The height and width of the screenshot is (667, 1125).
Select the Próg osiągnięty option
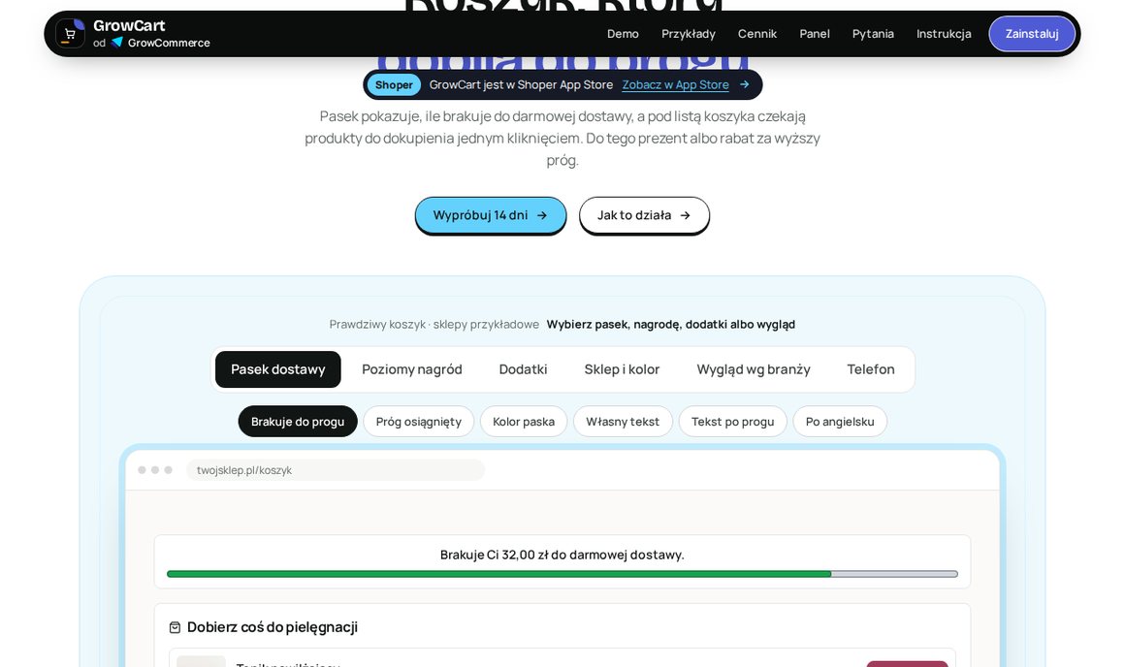419,422
